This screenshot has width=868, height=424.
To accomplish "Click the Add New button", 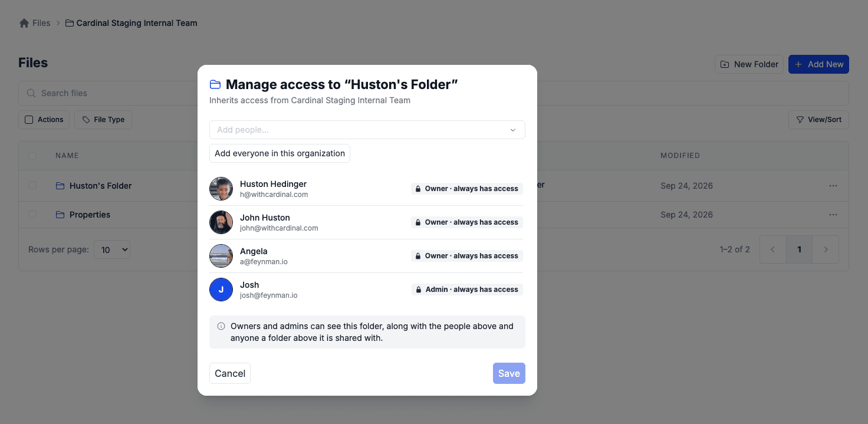I will (x=818, y=64).
